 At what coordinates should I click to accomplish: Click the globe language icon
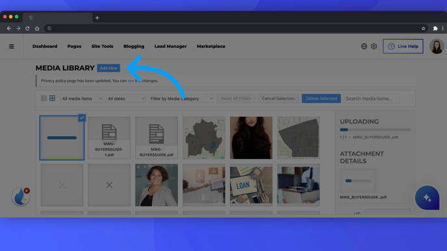(364, 46)
